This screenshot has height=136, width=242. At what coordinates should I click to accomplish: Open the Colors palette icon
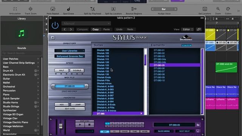click(228, 9)
